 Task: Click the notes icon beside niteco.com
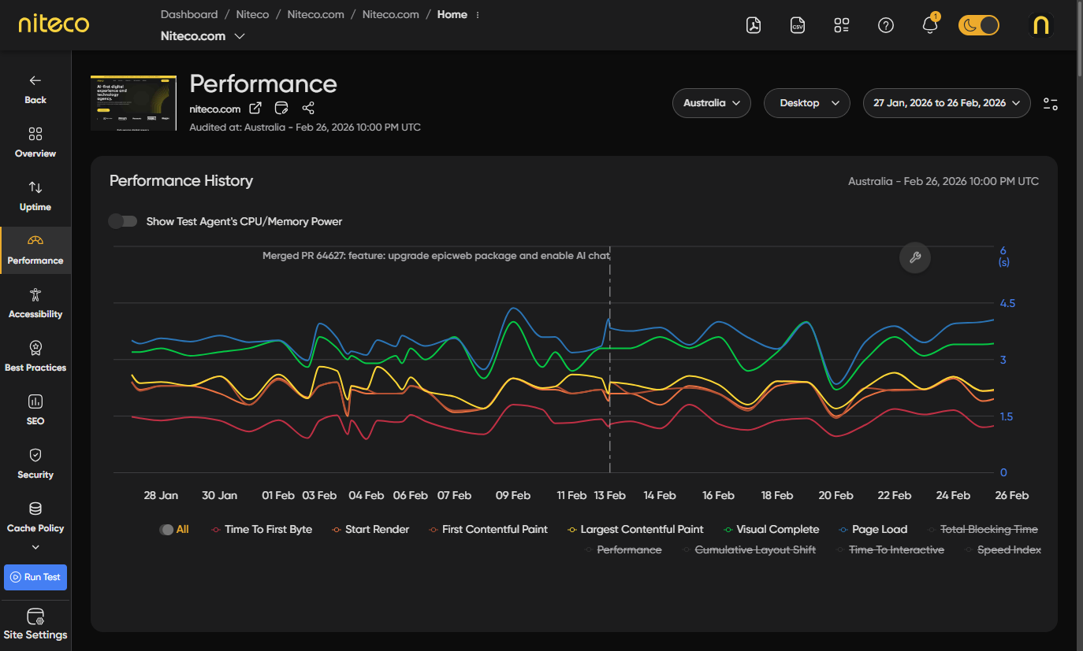click(281, 109)
